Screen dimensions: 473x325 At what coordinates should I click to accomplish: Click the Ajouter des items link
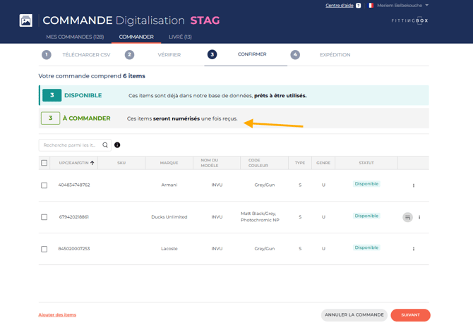pyautogui.click(x=57, y=314)
